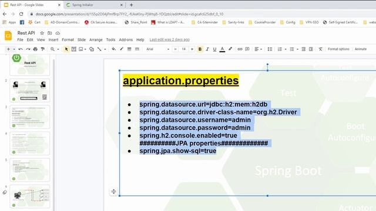Image resolution: width=376 pixels, height=211 pixels.
Task: Open the Arial font family dropdown
Action: coord(158,49)
